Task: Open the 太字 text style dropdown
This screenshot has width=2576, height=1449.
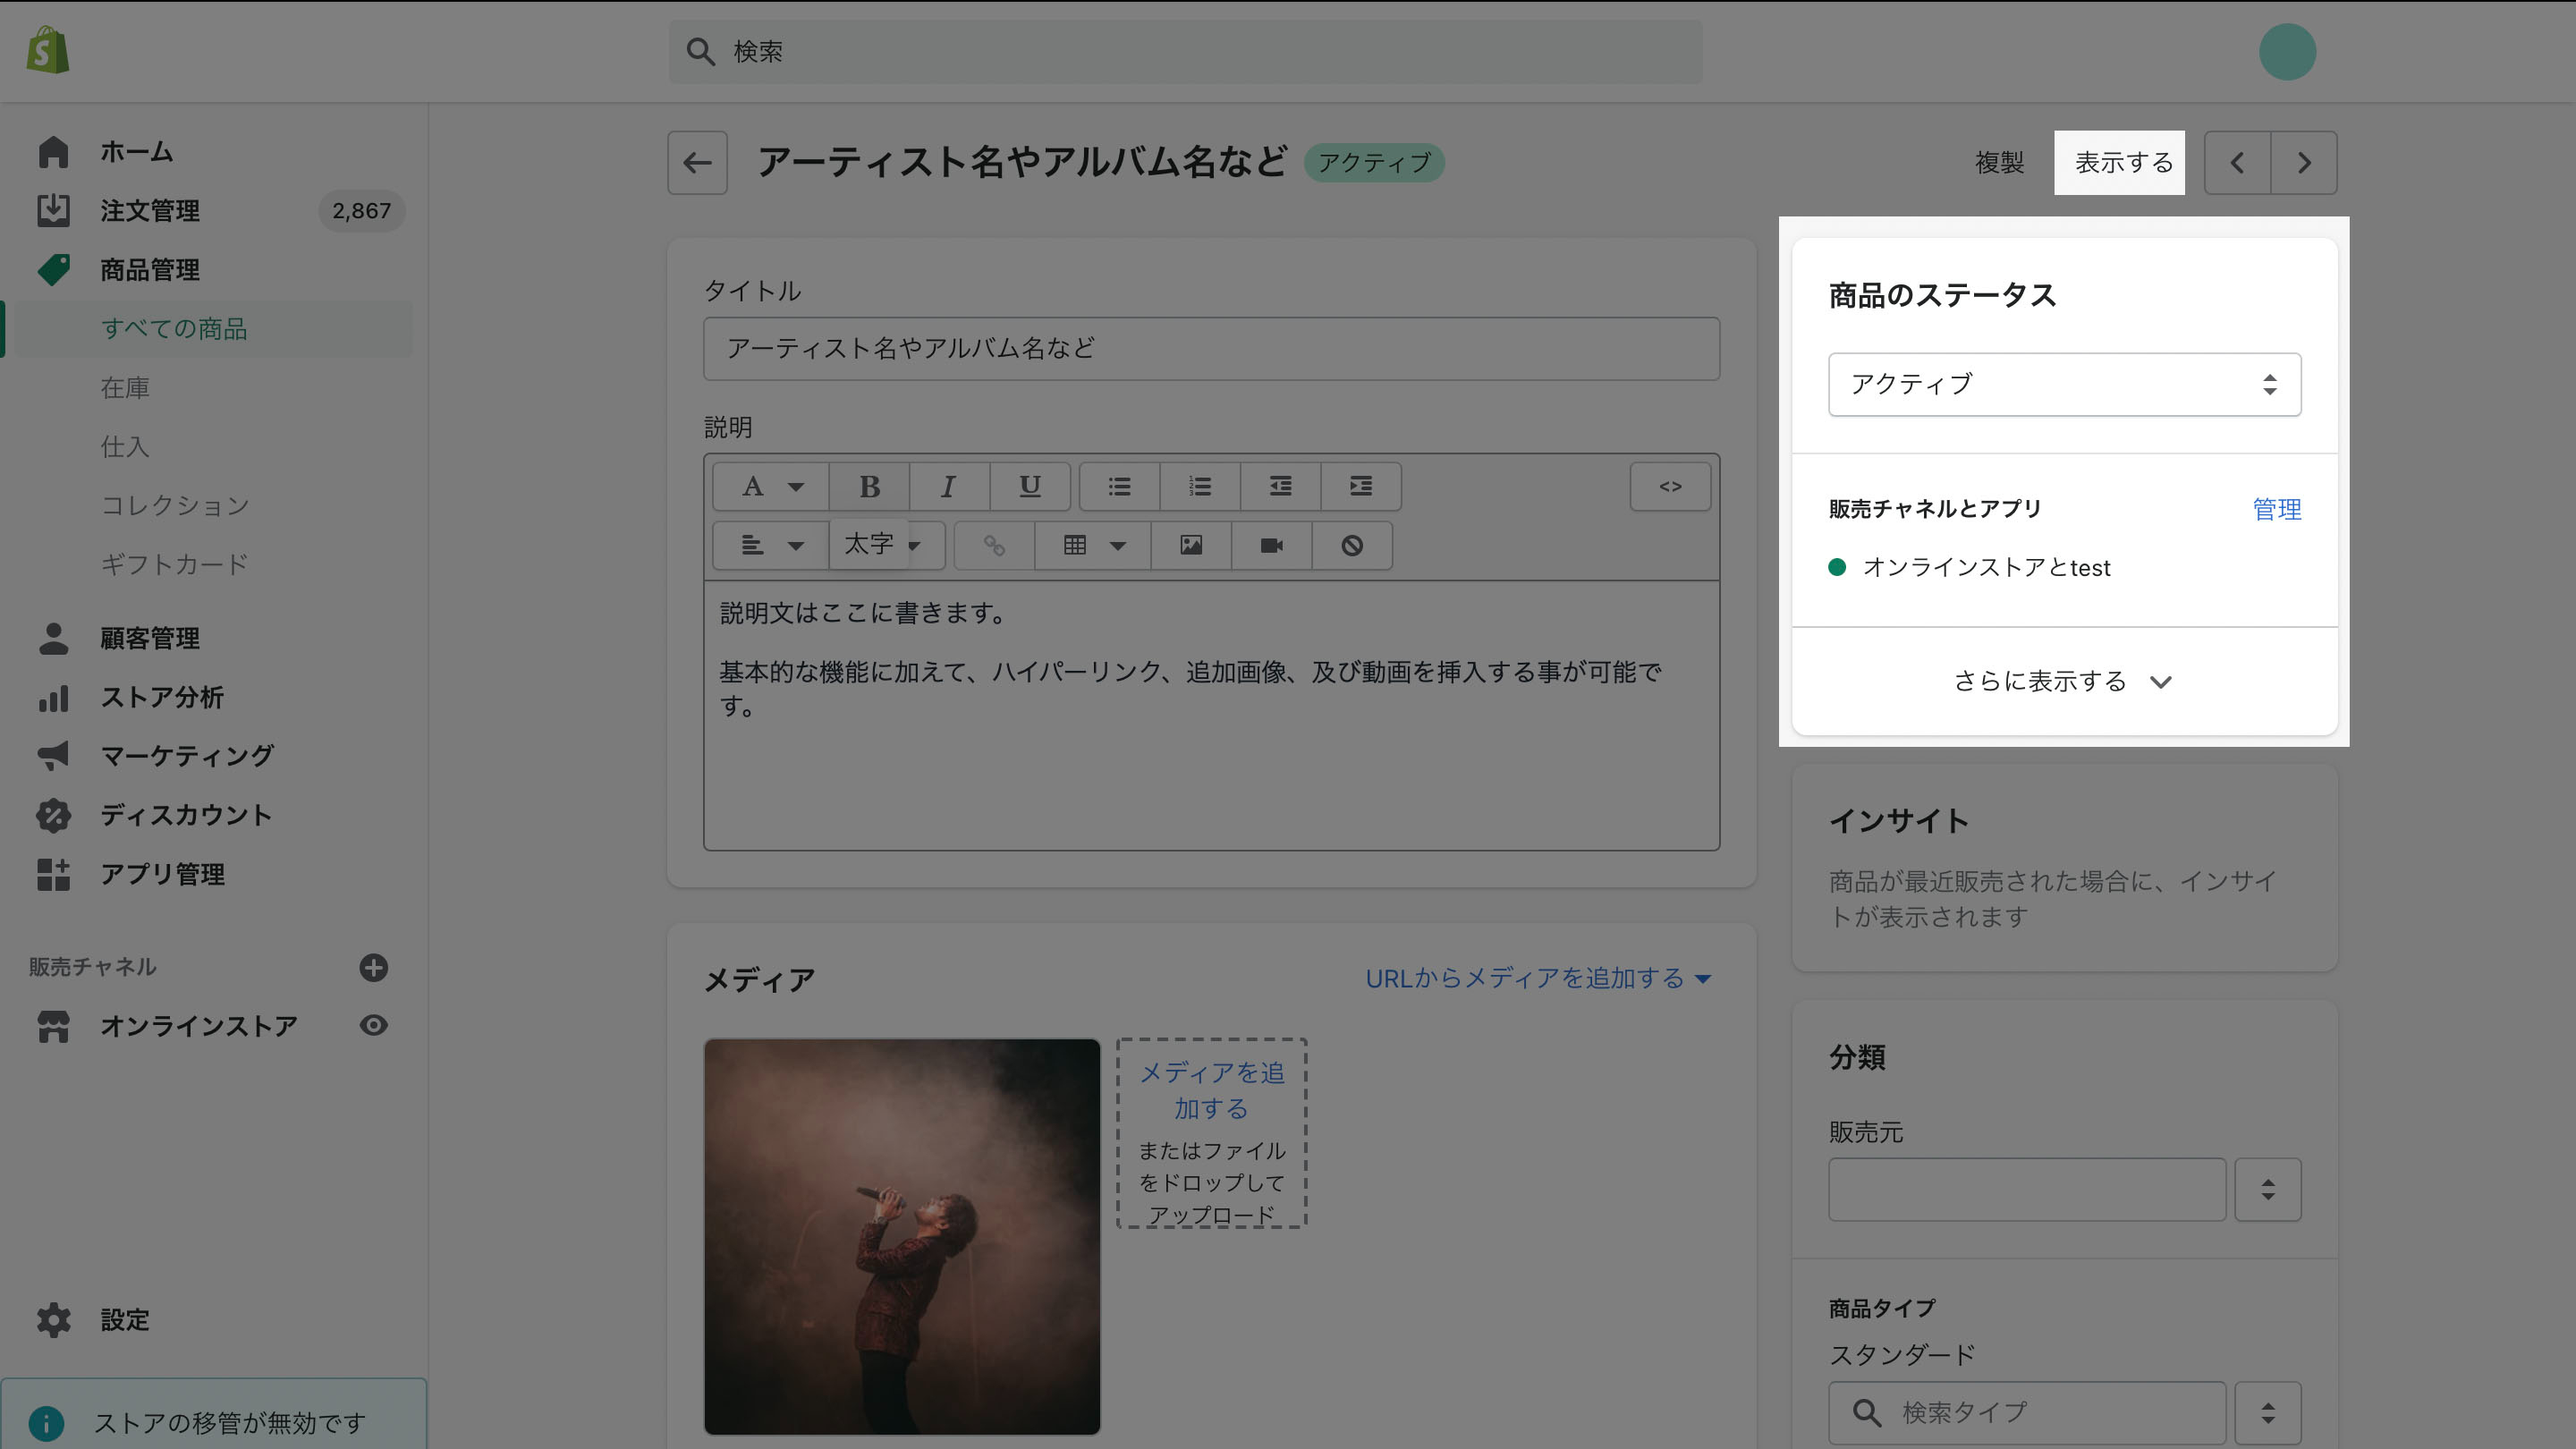Action: (887, 546)
